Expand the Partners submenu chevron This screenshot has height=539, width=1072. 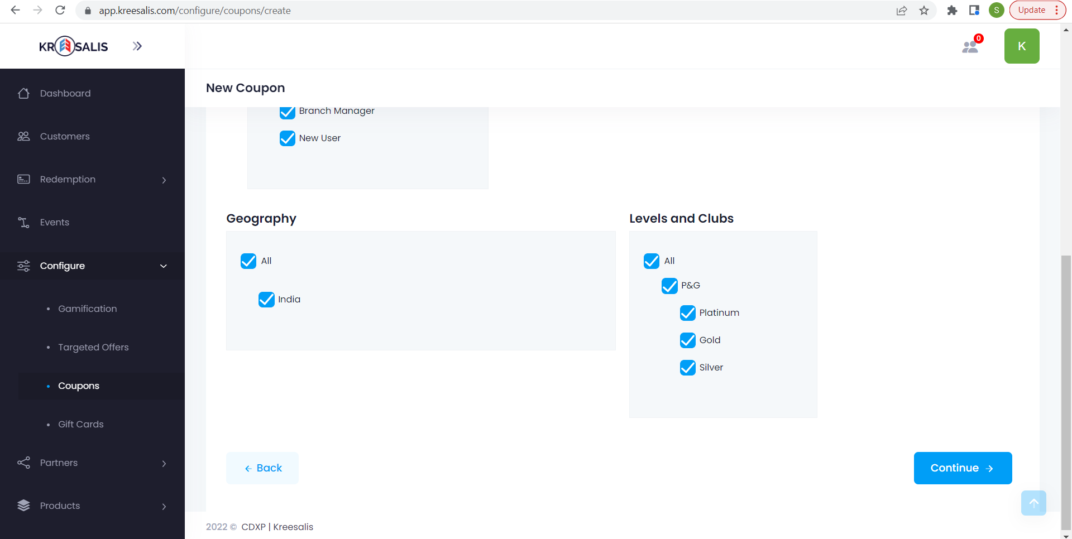(x=164, y=463)
